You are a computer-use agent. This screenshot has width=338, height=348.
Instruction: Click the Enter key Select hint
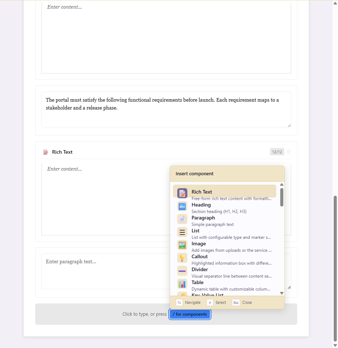[210, 302]
